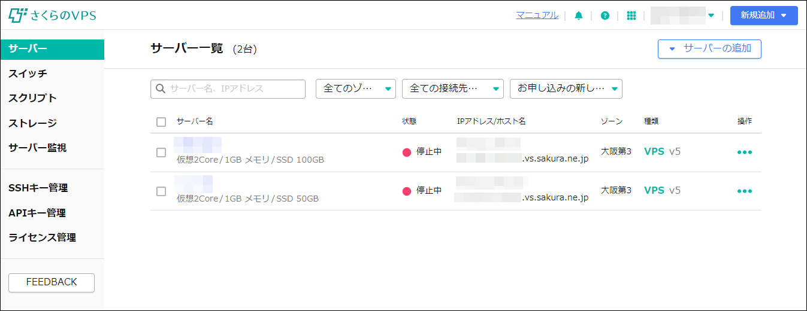Open the help question mark icon
This screenshot has height=311, width=807.
point(605,16)
